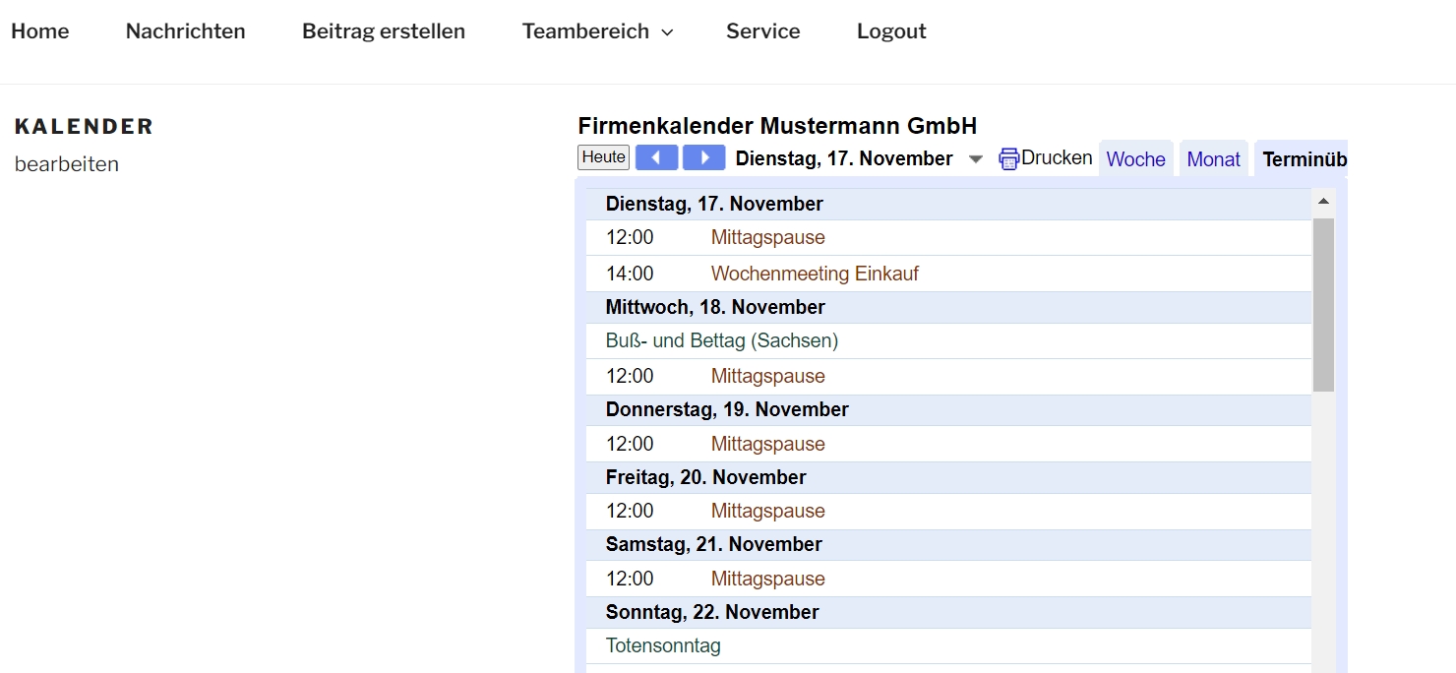Click scrollbar up arrow in calendar
Image resolution: width=1456 pixels, height=673 pixels.
click(1323, 202)
